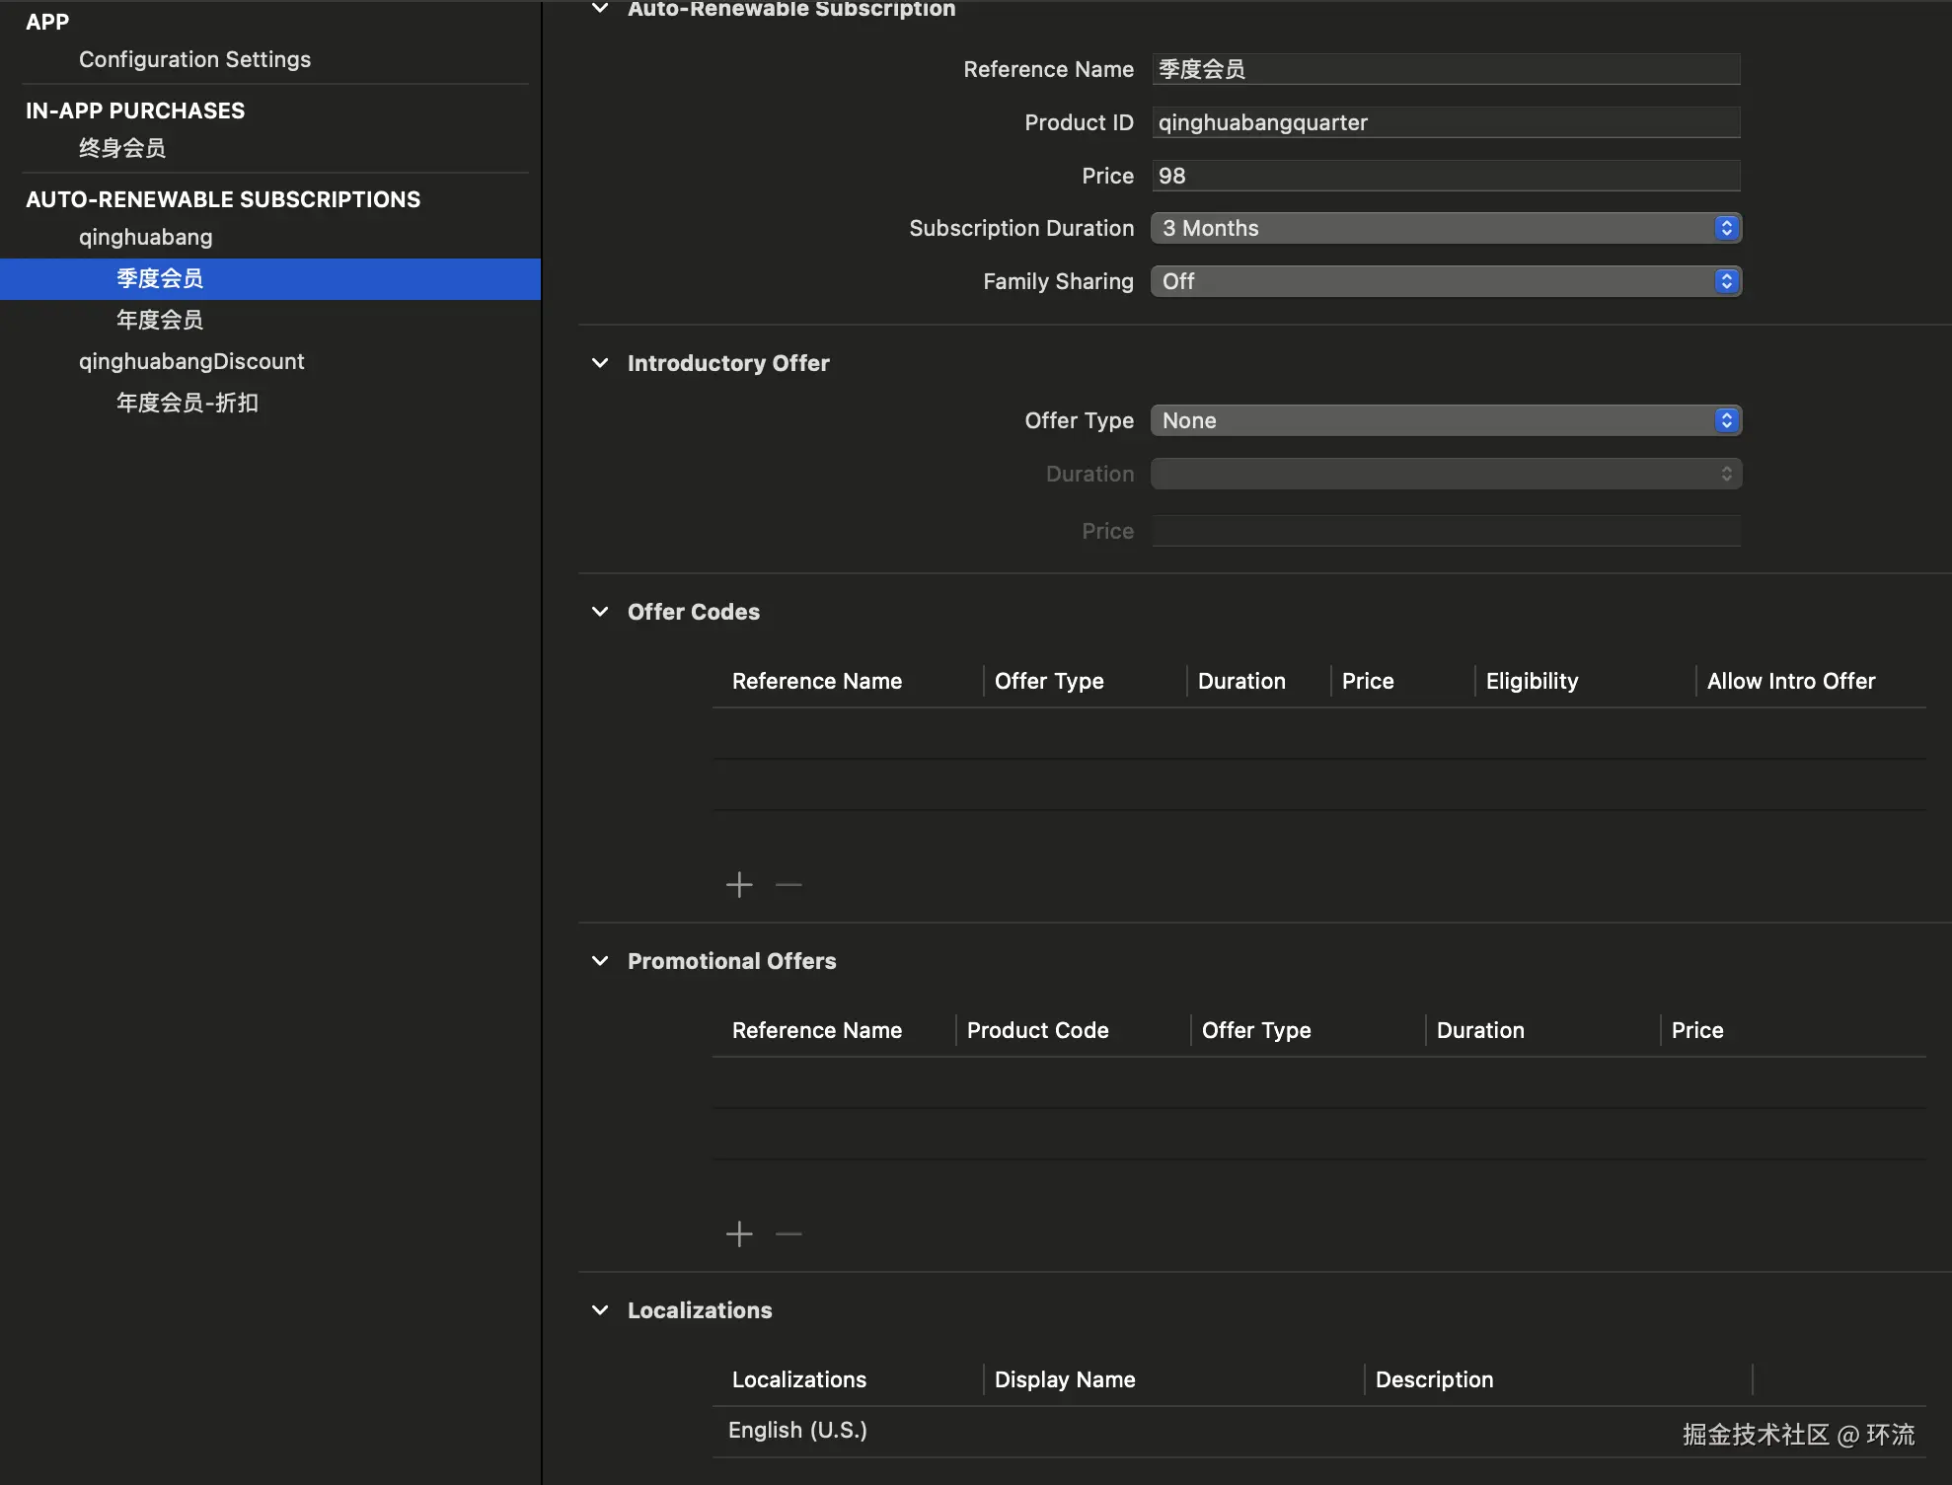This screenshot has width=1952, height=1485.
Task: Open the Family Sharing dropdown
Action: (1446, 281)
